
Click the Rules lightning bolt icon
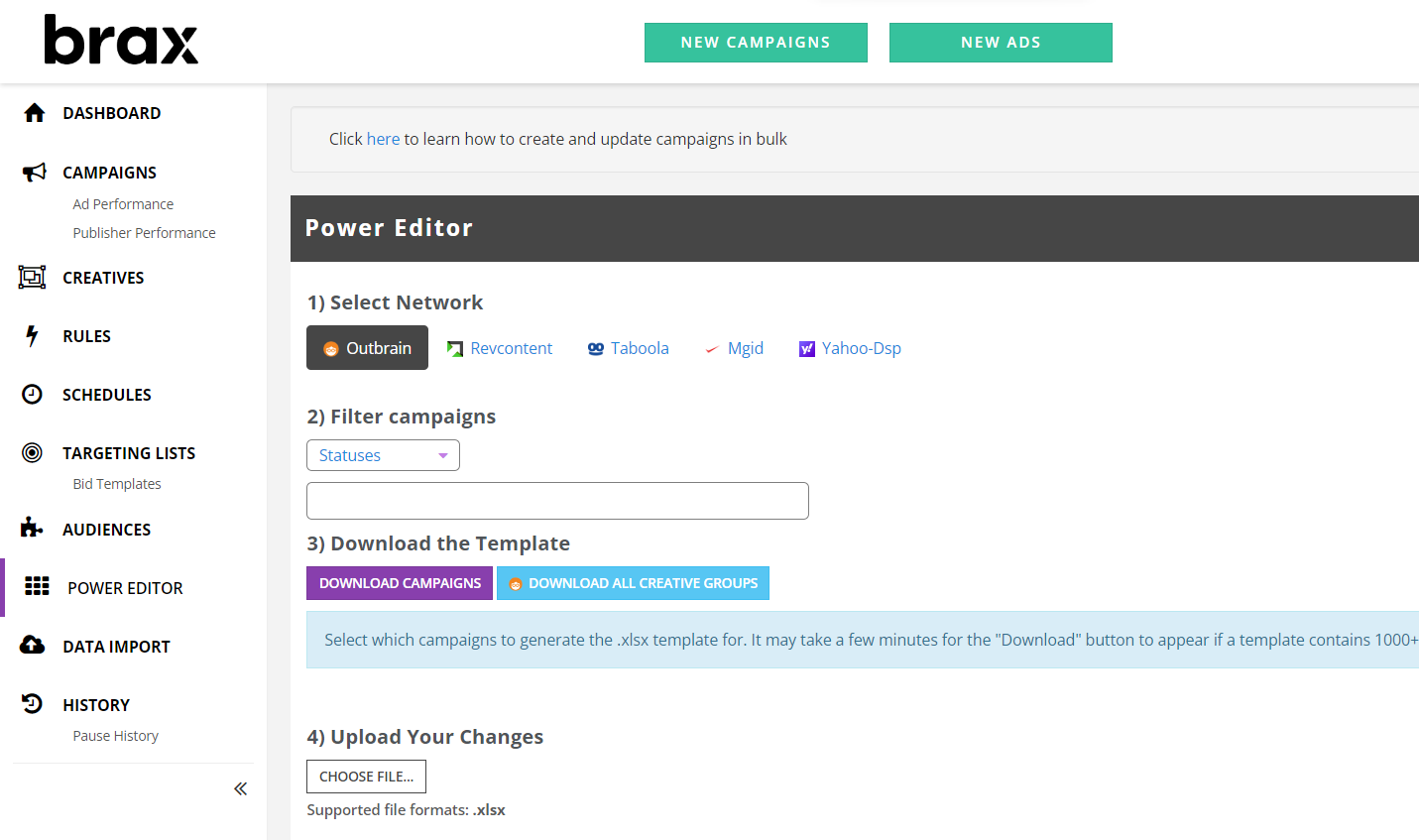tap(33, 335)
